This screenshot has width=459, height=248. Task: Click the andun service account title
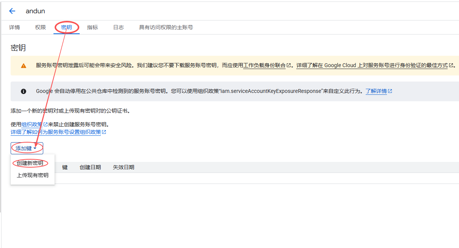(x=35, y=11)
